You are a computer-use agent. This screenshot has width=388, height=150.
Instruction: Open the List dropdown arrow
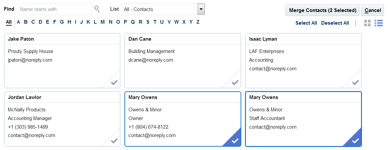click(x=201, y=9)
